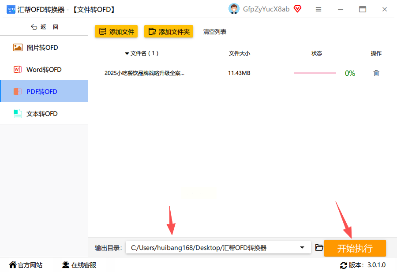Browse output folder with the folder icon
The height and width of the screenshot is (272, 397).
tap(319, 247)
